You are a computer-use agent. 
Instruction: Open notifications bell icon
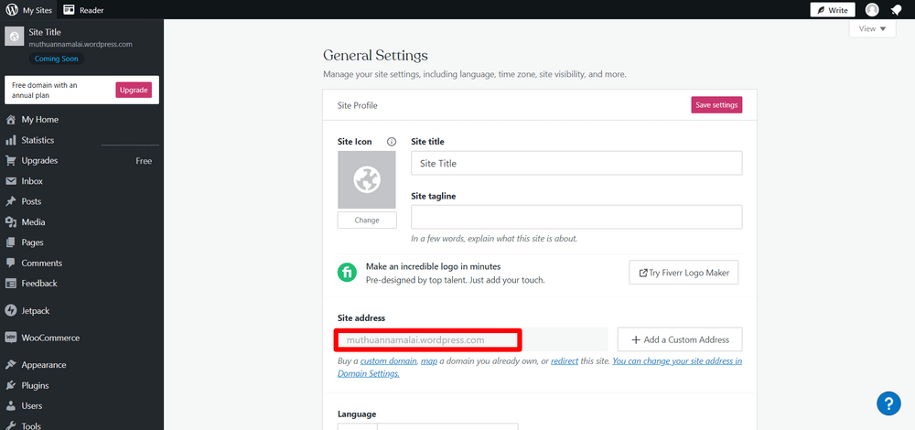pyautogui.click(x=896, y=10)
